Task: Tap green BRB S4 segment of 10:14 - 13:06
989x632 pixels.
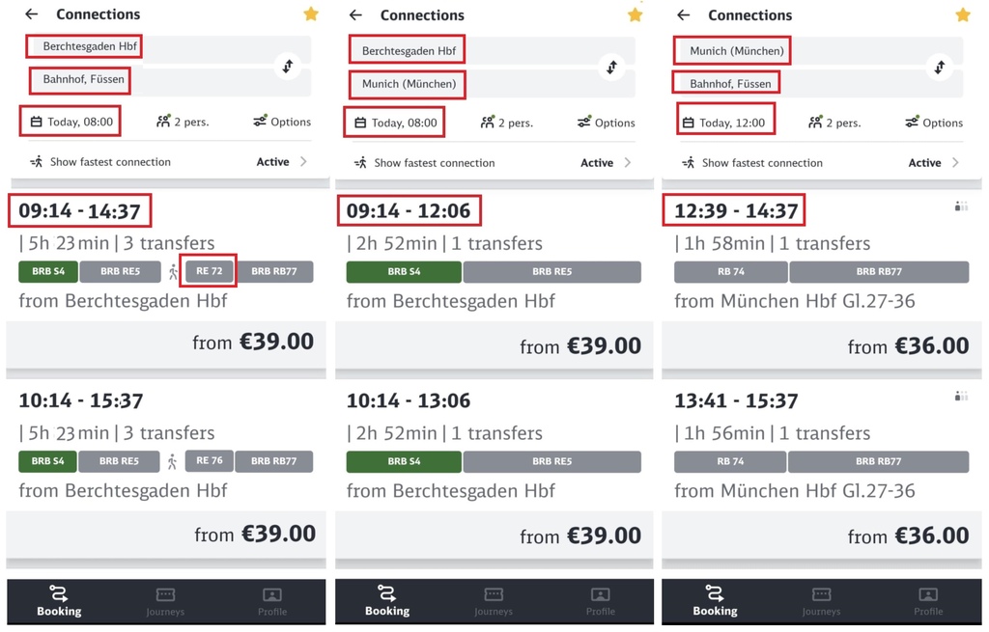Action: (x=404, y=462)
